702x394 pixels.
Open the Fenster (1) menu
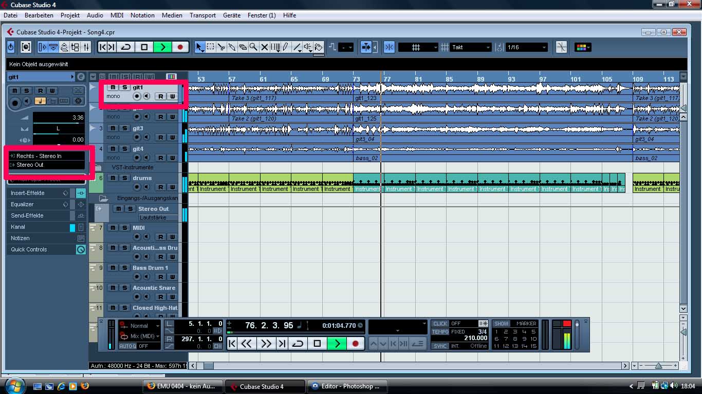coord(262,15)
